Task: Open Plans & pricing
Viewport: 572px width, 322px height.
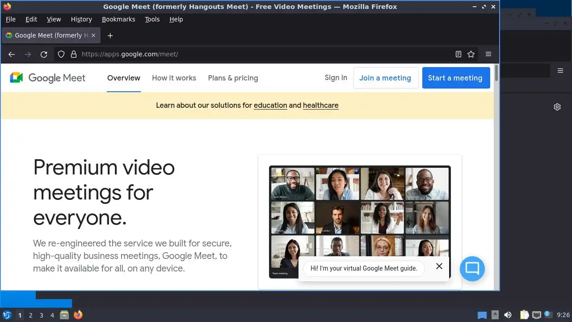Action: [x=233, y=78]
